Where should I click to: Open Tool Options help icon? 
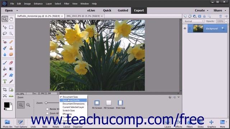[170, 97]
